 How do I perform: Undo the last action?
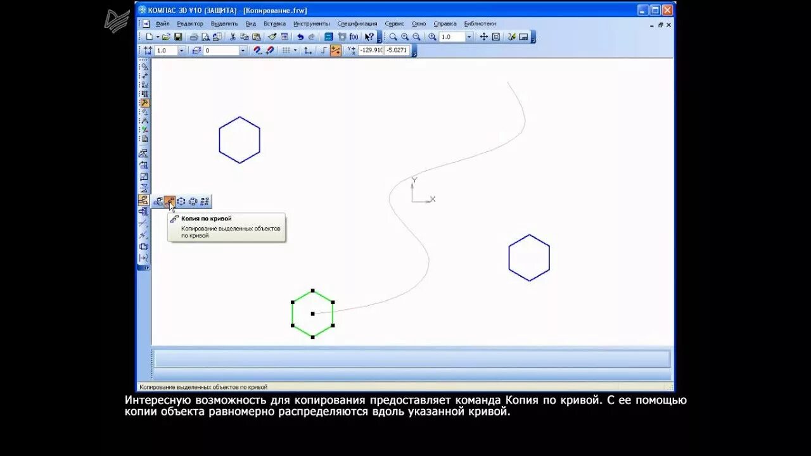point(300,37)
